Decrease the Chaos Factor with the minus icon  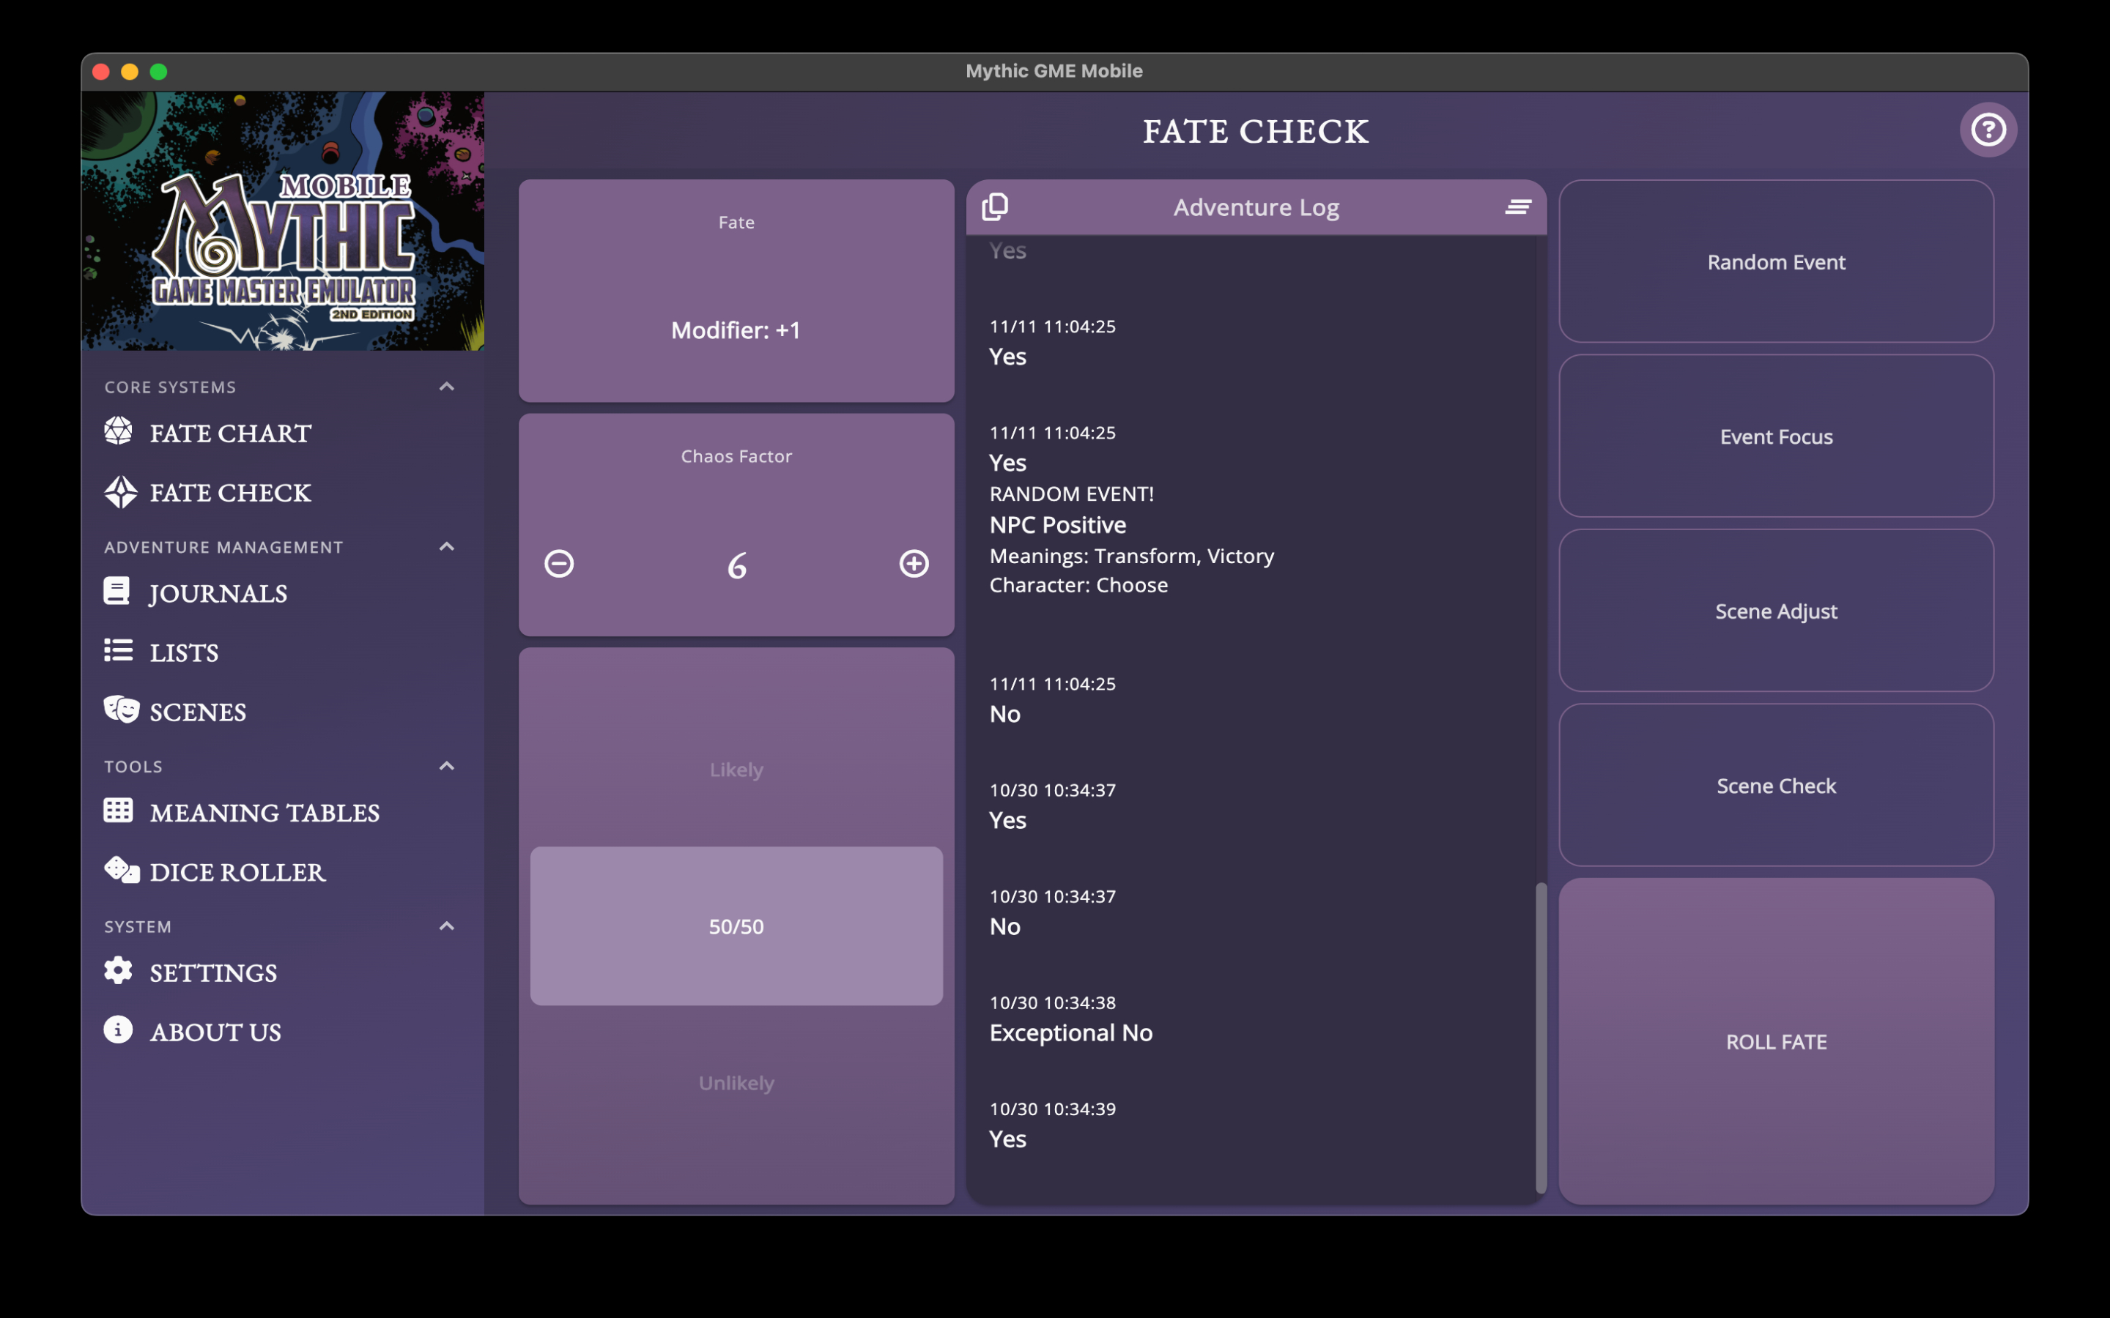tap(559, 564)
